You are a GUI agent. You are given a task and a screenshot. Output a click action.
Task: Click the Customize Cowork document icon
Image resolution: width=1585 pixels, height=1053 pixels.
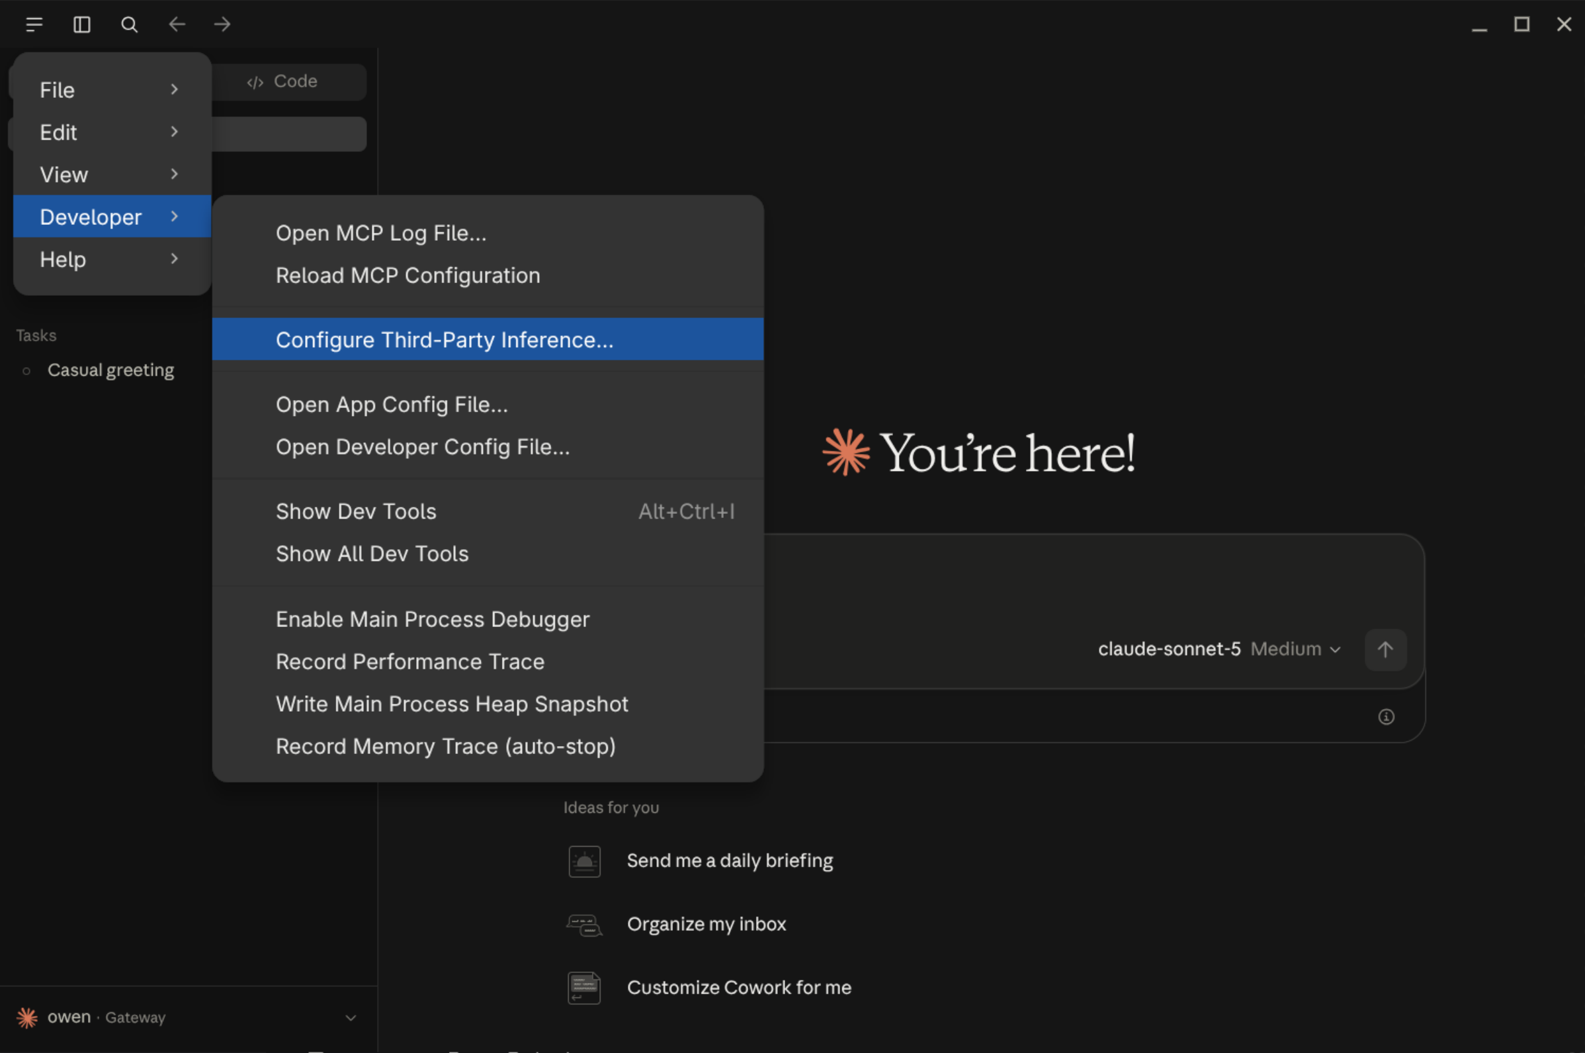584,988
